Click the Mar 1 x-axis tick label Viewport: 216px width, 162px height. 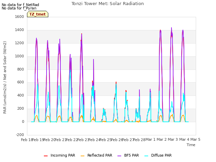point(151,139)
